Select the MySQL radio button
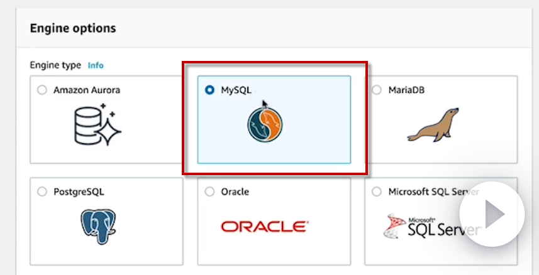 (x=209, y=90)
